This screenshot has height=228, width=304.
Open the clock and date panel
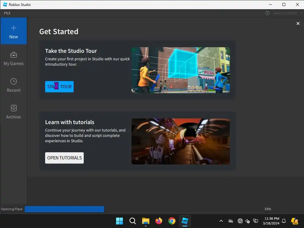coord(271,221)
